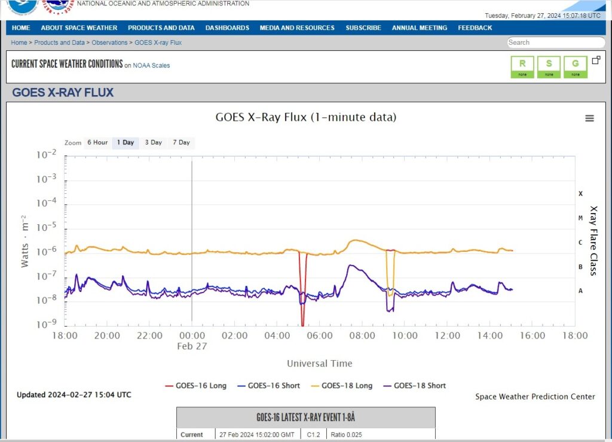
Task: Open the NOAA Scales link
Action: point(151,66)
